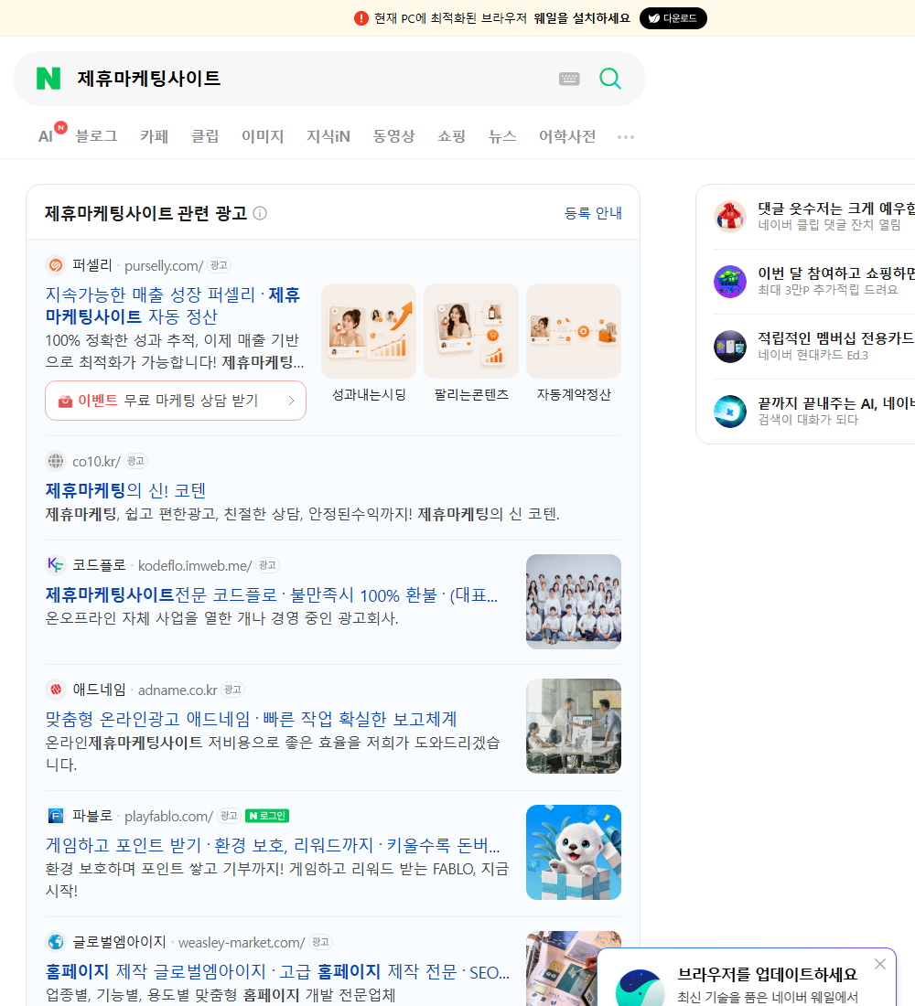Click the red gift icon for 댓글 옷수저
This screenshot has height=1006, width=915.
coord(730,216)
